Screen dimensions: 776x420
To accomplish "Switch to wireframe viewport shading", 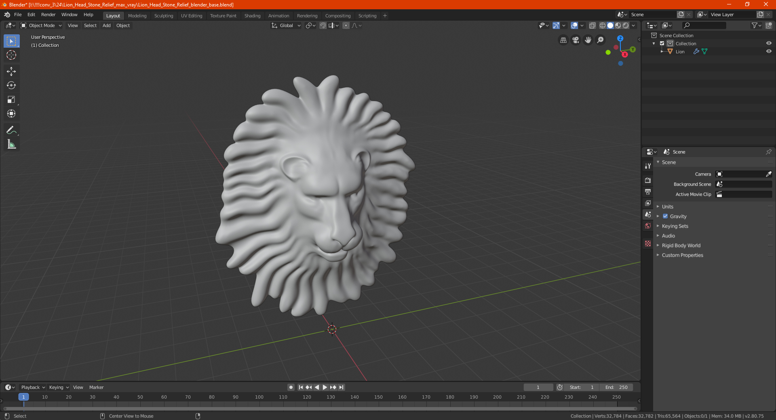I will coord(602,25).
